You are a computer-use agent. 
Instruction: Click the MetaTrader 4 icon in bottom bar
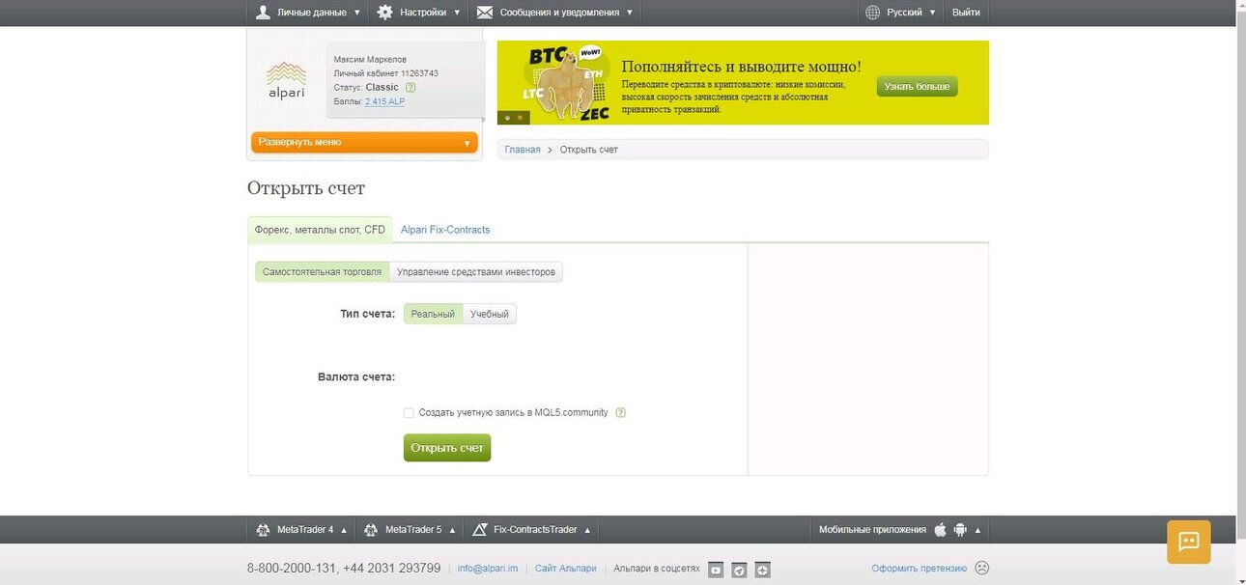(x=264, y=530)
